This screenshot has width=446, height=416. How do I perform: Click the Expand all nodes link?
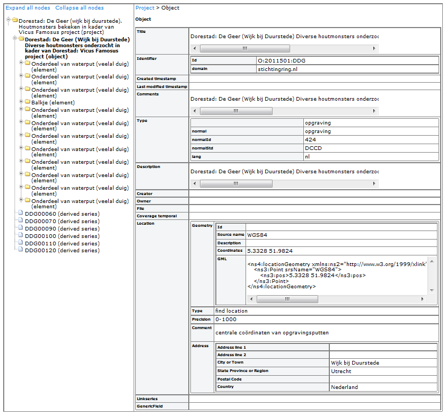[x=28, y=7]
